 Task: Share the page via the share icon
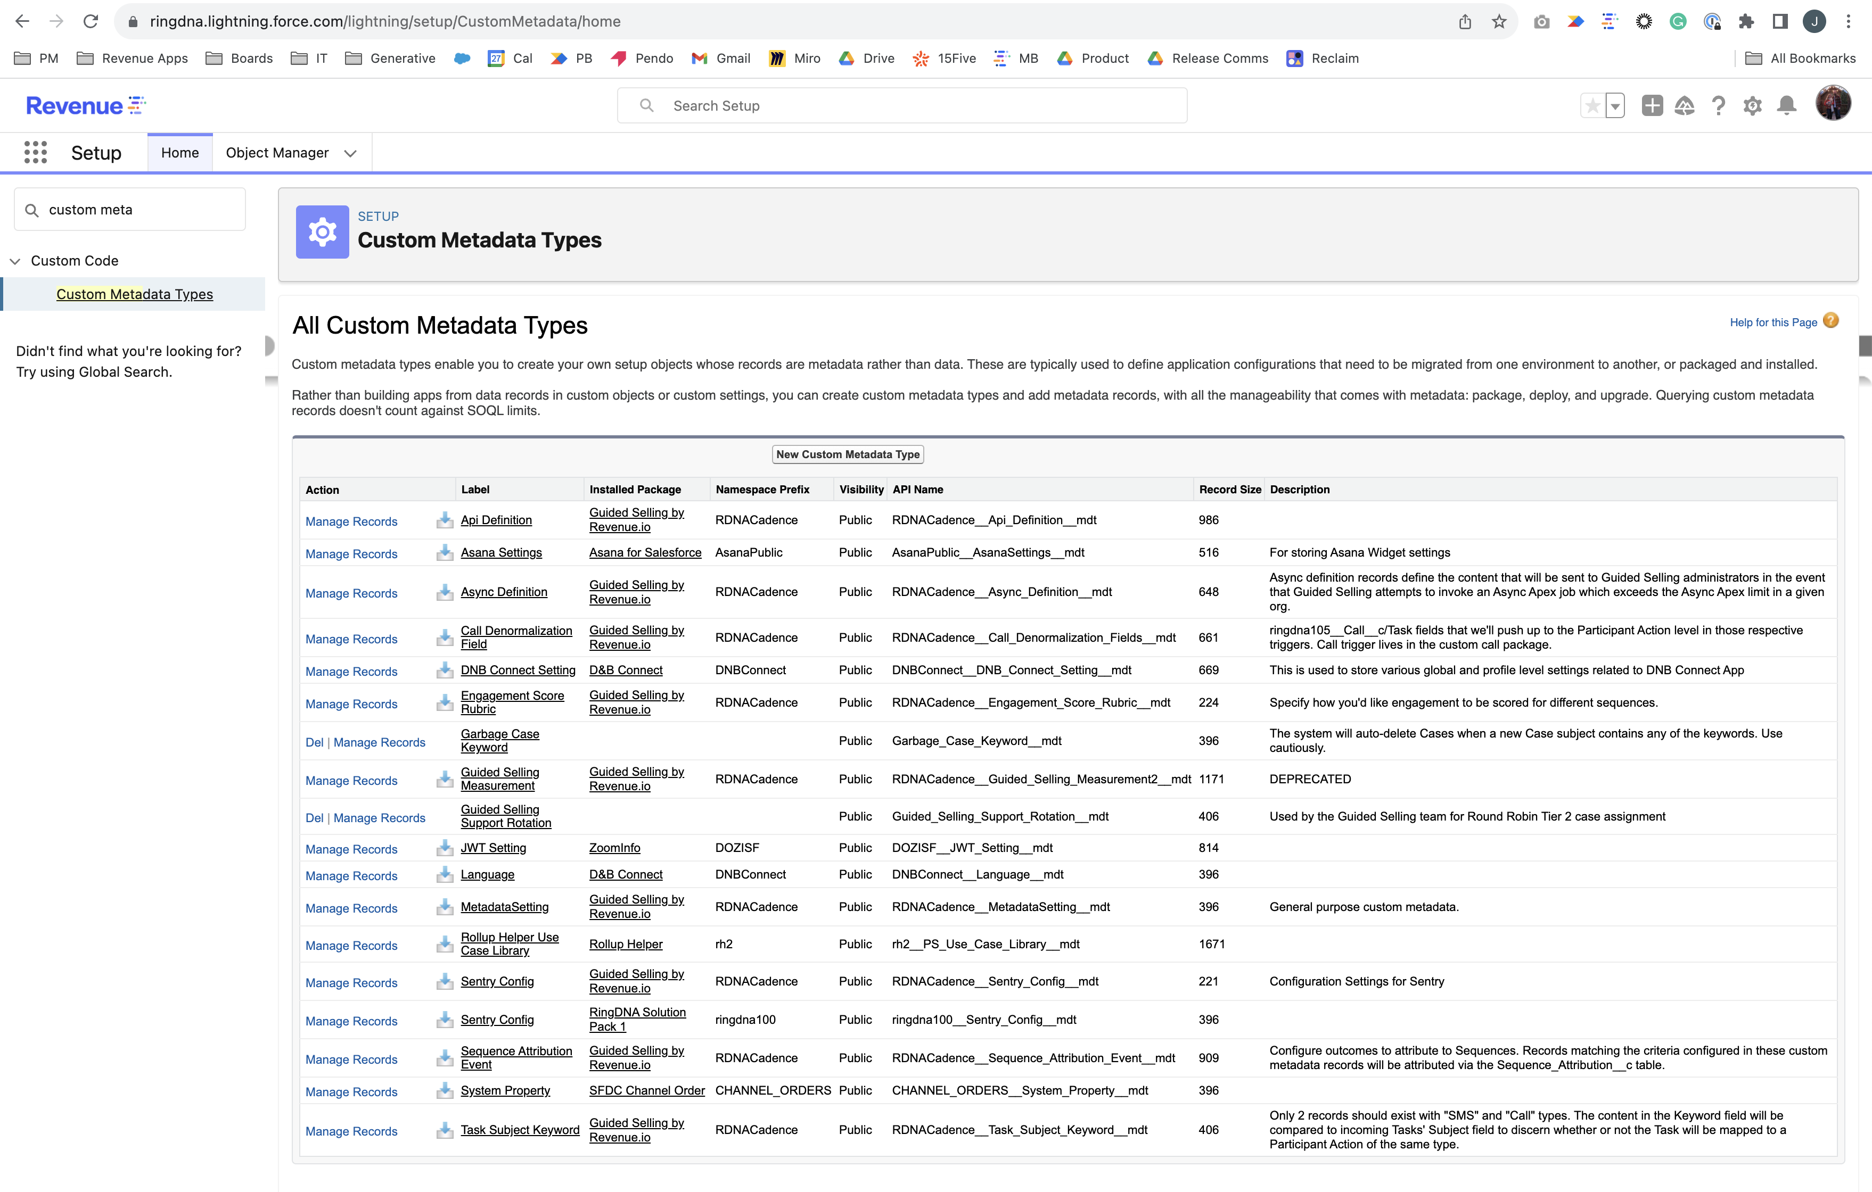(1465, 22)
